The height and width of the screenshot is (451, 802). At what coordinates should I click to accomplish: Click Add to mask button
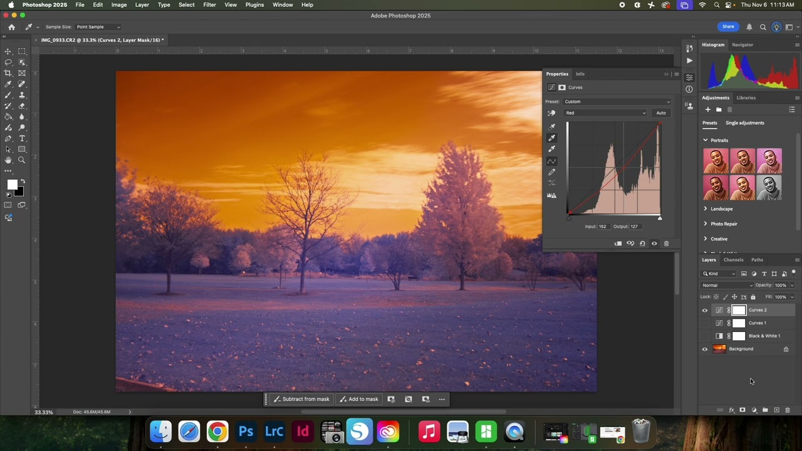[359, 399]
